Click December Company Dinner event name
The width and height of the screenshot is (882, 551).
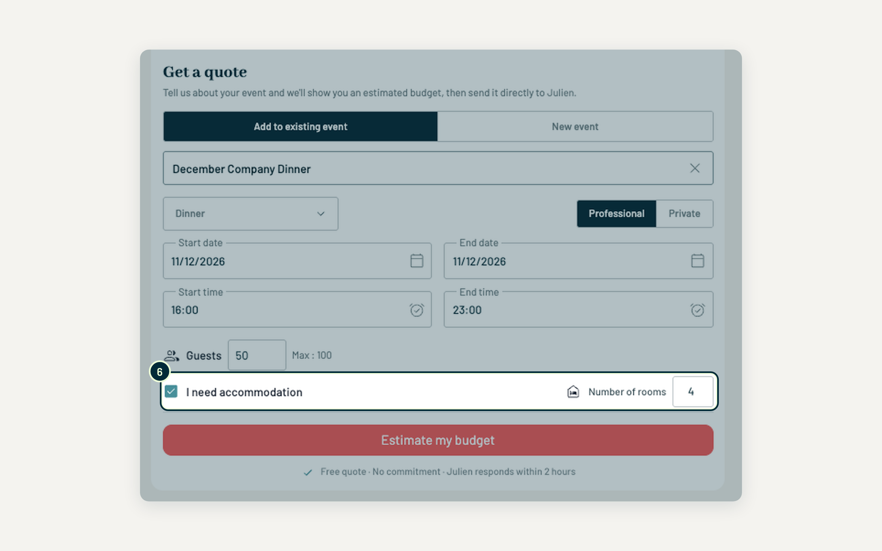[x=242, y=169]
